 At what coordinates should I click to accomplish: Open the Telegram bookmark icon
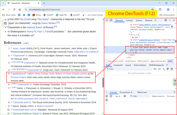19,15
